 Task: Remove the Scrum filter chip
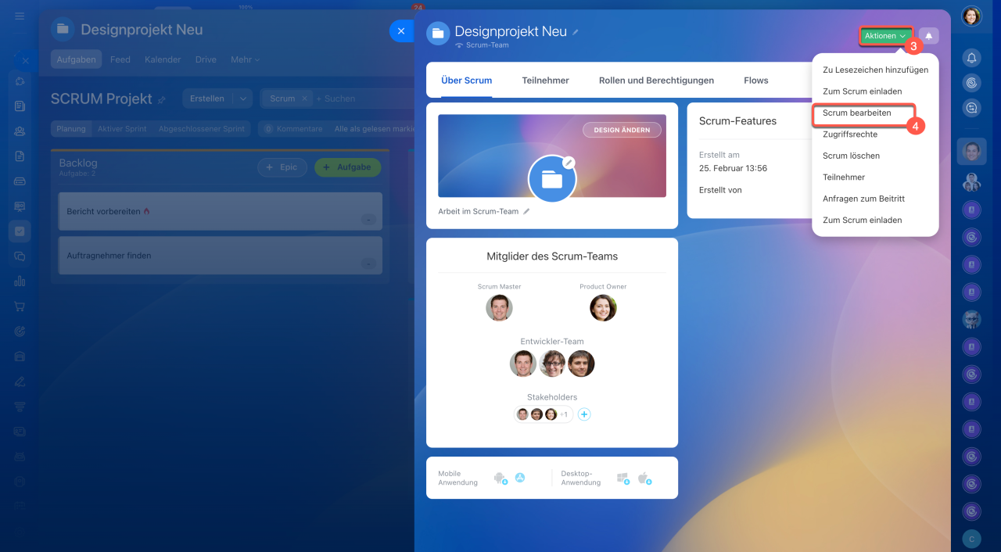pyautogui.click(x=306, y=99)
